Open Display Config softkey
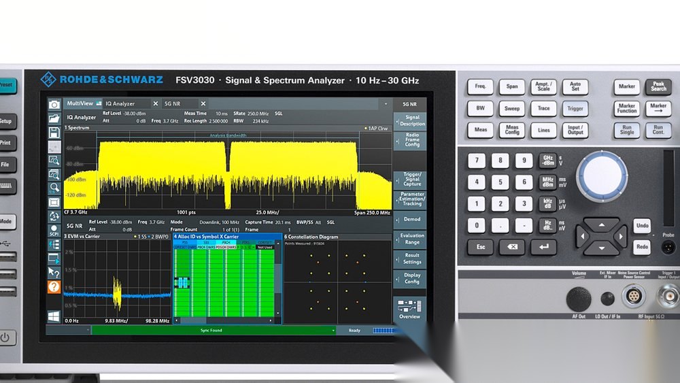This screenshot has width=680, height=383. click(410, 278)
